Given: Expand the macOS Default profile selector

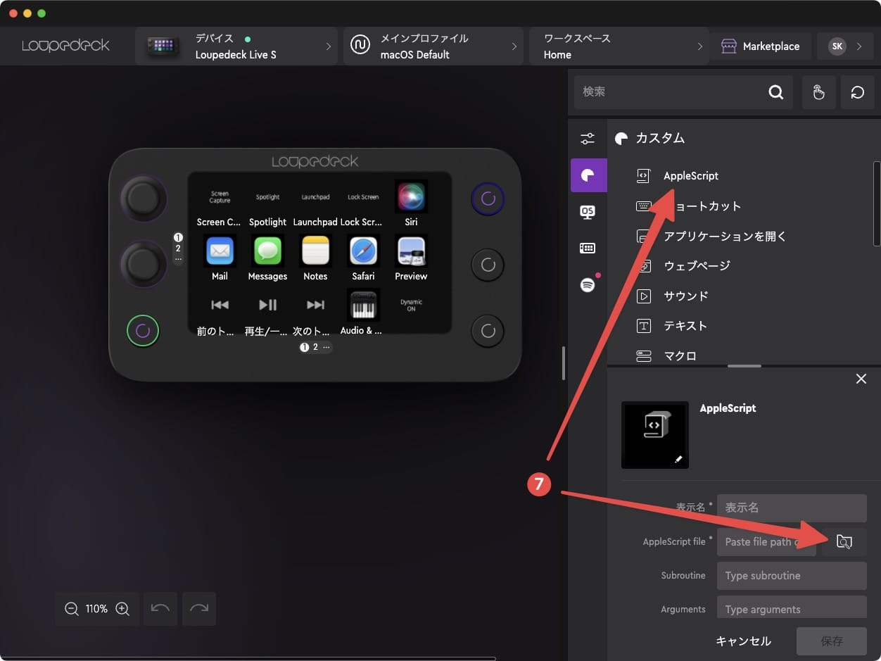Looking at the screenshot, I should 433,45.
